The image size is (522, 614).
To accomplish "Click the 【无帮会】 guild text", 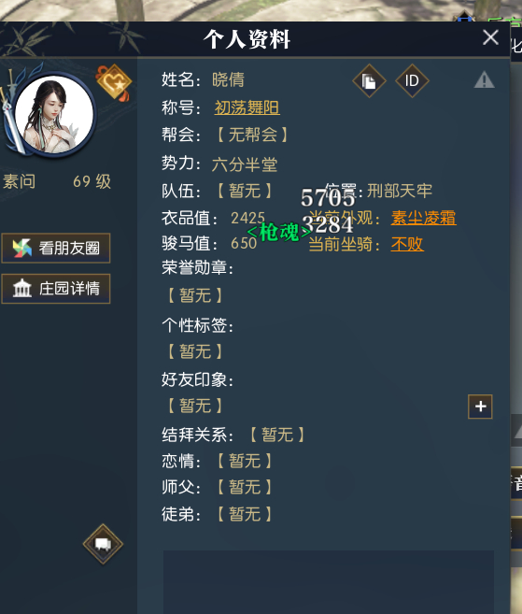I will pyautogui.click(x=252, y=136).
